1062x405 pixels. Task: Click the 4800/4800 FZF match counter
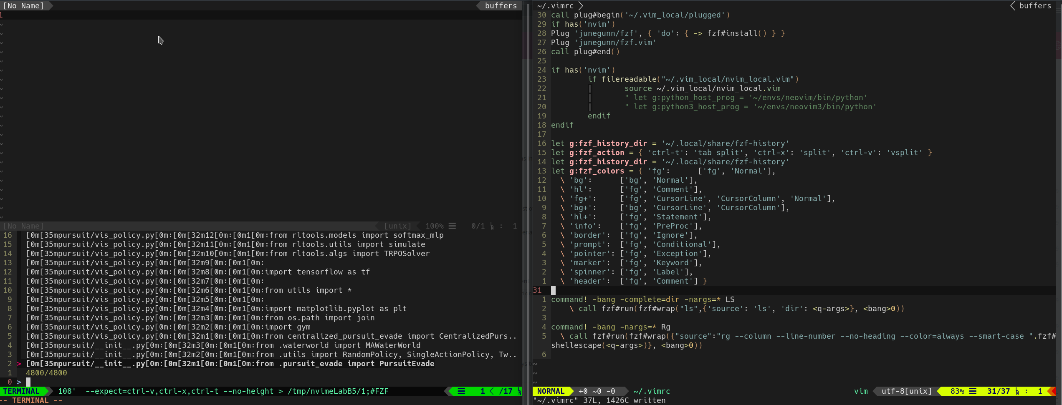pos(46,372)
